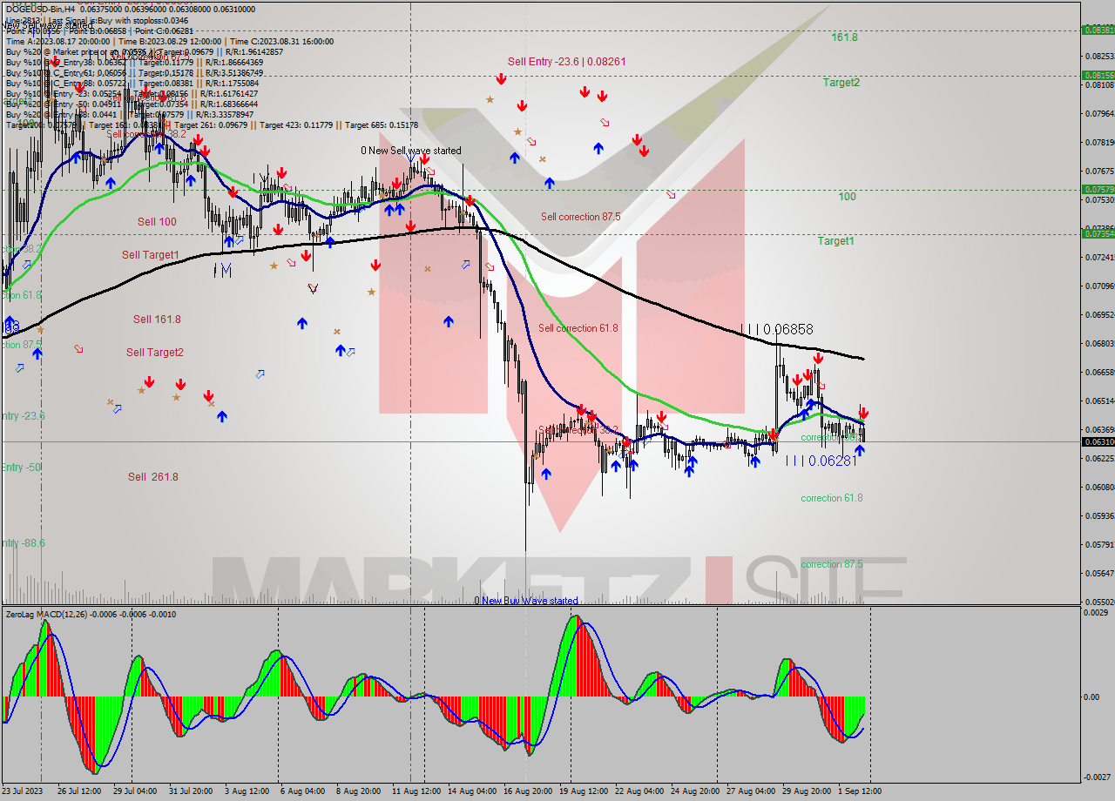1115x801 pixels.
Task: Click the '31 Jul 20:00' time axis label
Action: (x=192, y=791)
